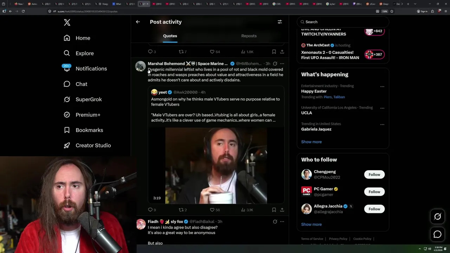Switch to the Reposts tab
The height and width of the screenshot is (253, 450).
pyautogui.click(x=249, y=36)
